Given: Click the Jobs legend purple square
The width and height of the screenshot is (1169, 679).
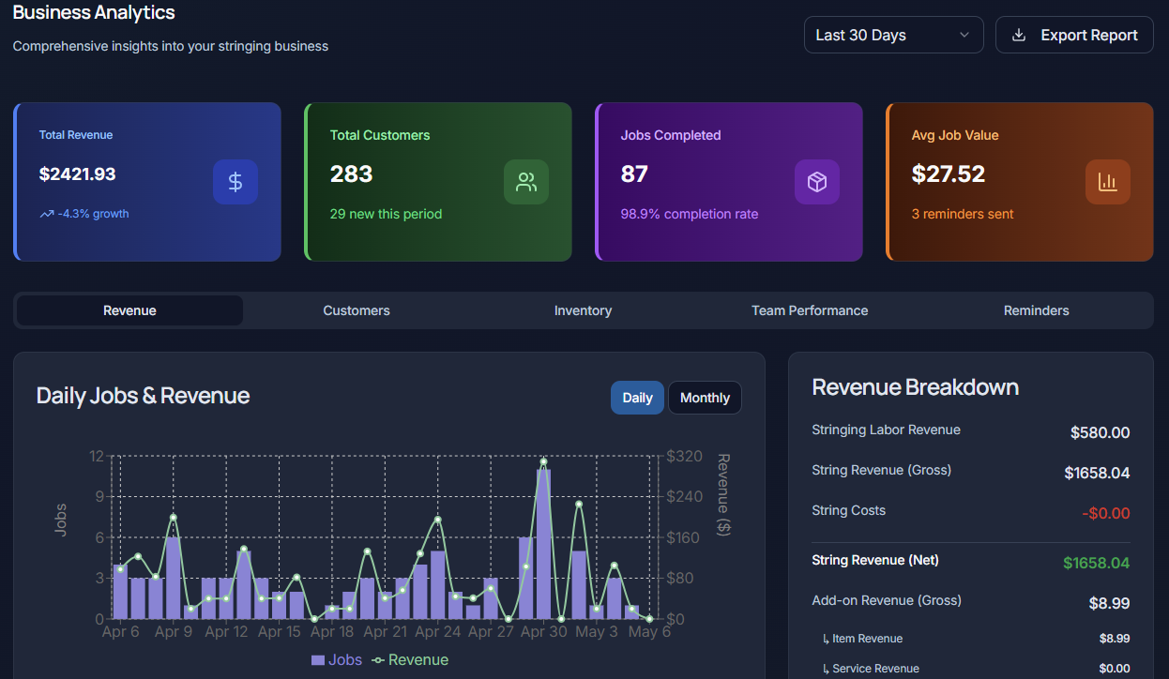Looking at the screenshot, I should (318, 660).
